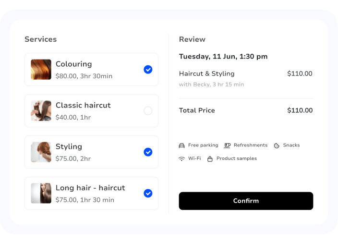Open the Colouring hair thumbnail image
Screen dimensions: 338x243
click(x=41, y=70)
